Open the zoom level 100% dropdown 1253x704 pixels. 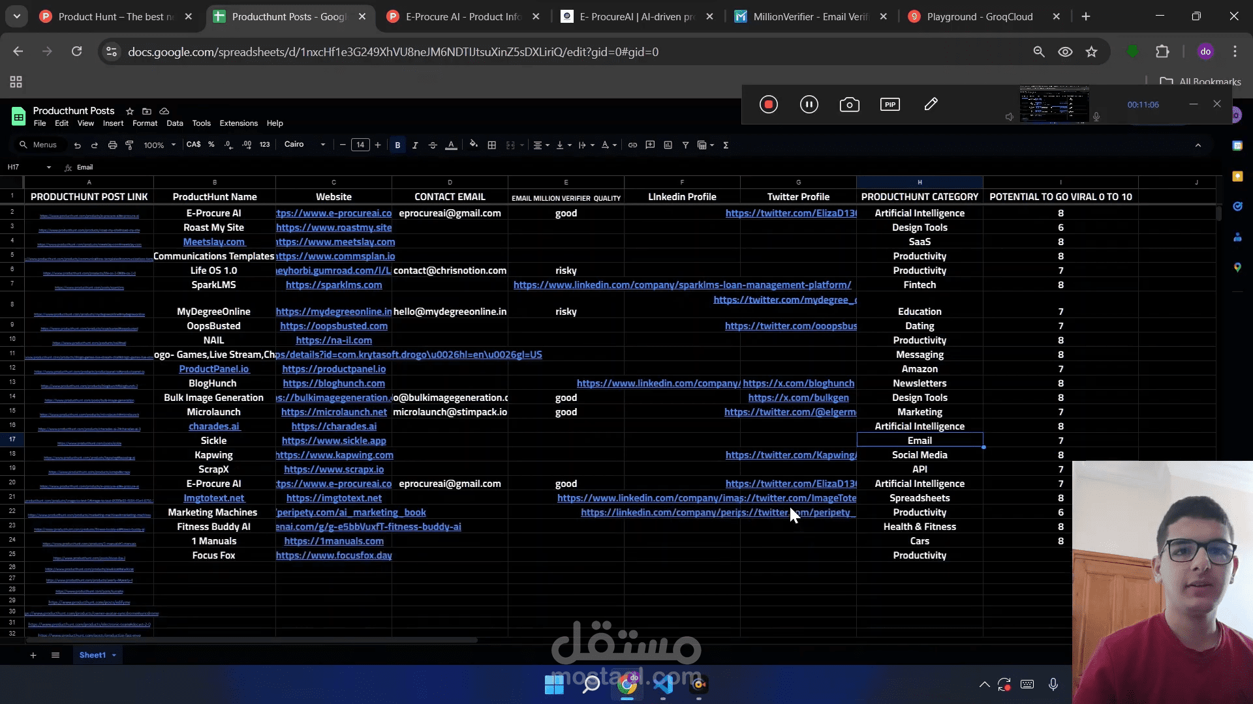point(160,145)
